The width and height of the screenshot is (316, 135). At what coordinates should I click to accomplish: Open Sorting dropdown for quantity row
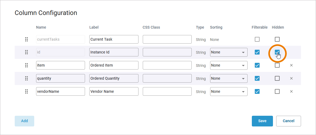click(x=229, y=78)
